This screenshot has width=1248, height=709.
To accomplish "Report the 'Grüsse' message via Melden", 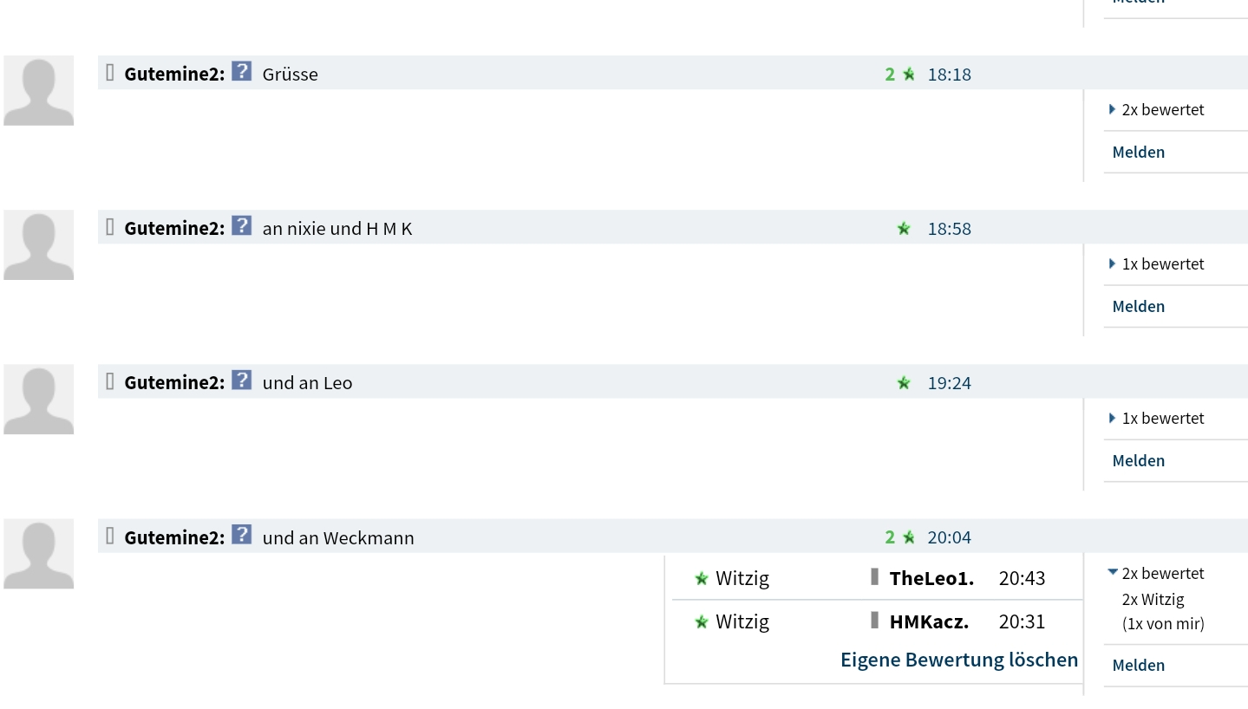I will coord(1138,153).
